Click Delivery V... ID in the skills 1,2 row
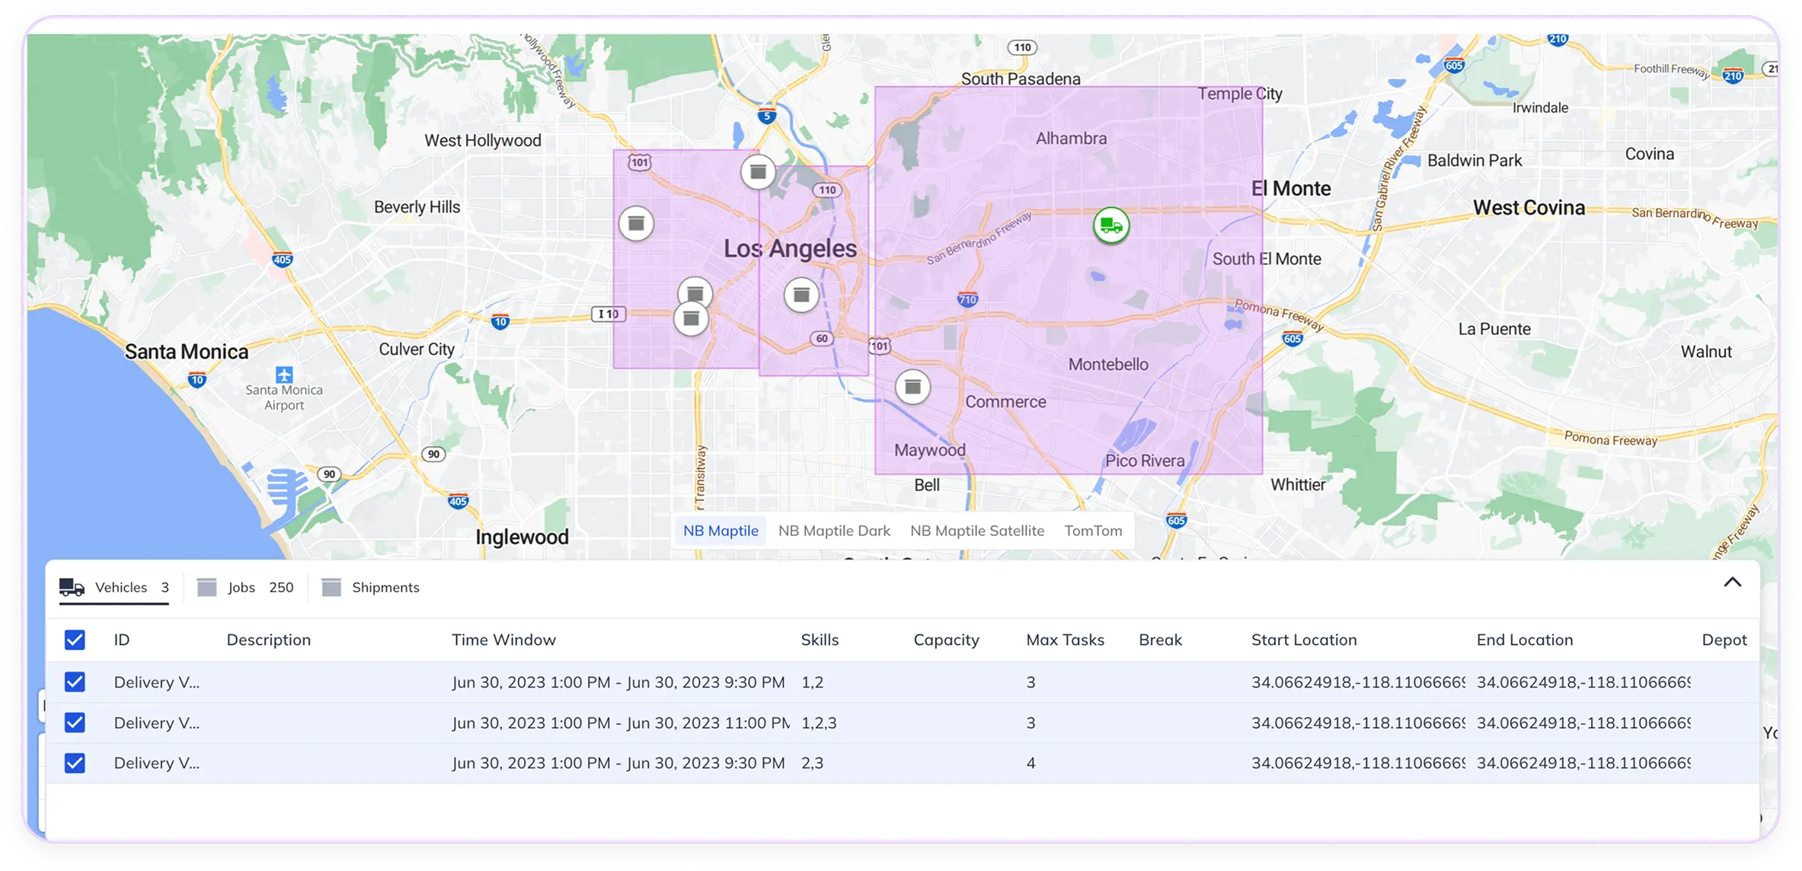This screenshot has height=871, width=1802. click(157, 682)
